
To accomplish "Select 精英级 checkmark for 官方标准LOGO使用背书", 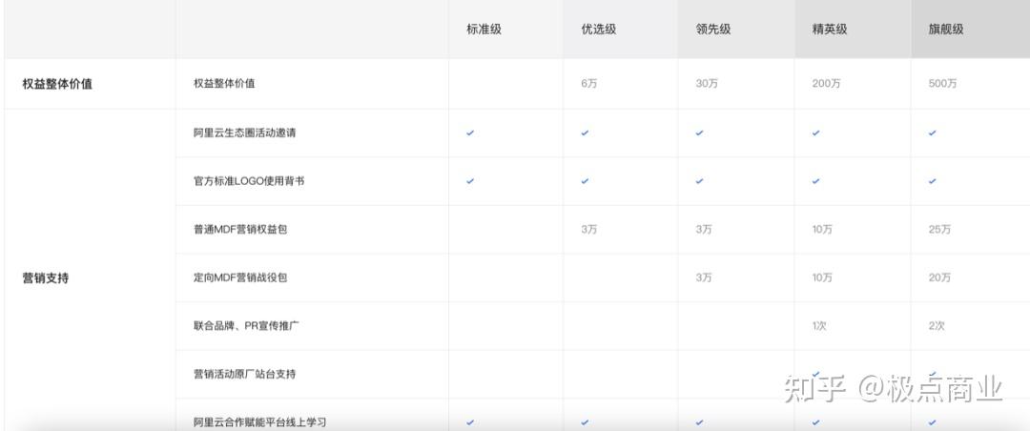I will click(815, 181).
